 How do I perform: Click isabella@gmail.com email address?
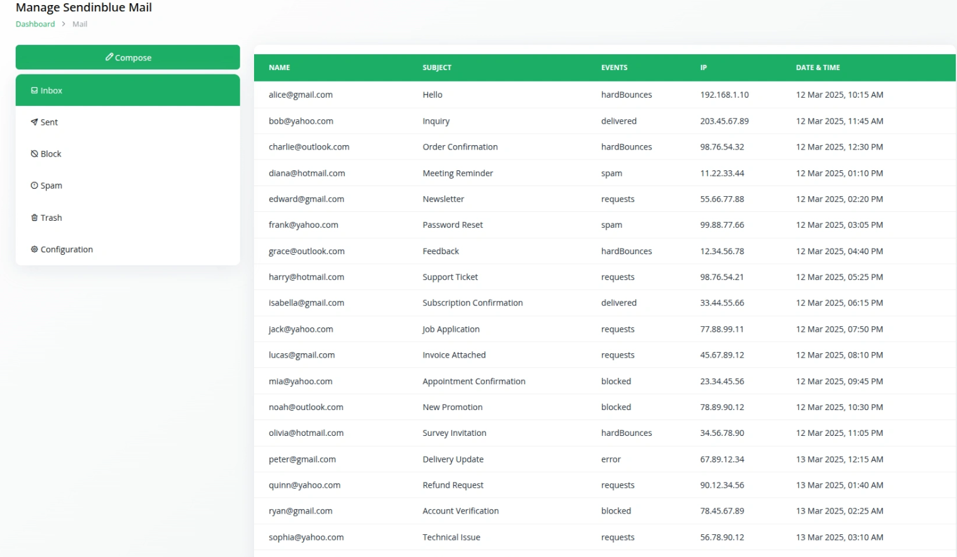(x=306, y=303)
